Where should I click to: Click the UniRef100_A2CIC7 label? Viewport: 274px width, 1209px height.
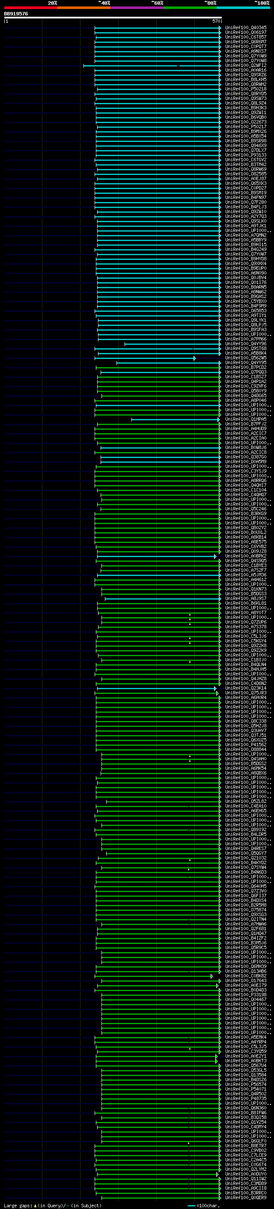click(x=246, y=434)
